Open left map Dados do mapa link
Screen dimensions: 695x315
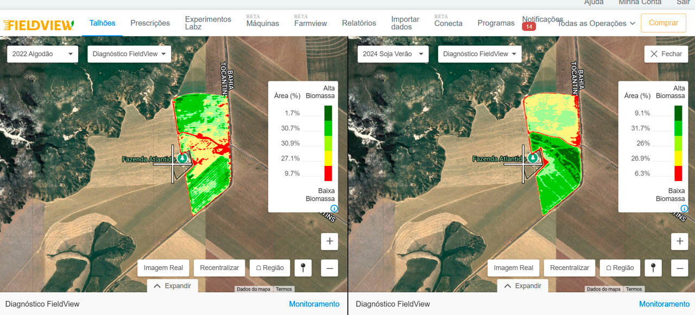254,289
